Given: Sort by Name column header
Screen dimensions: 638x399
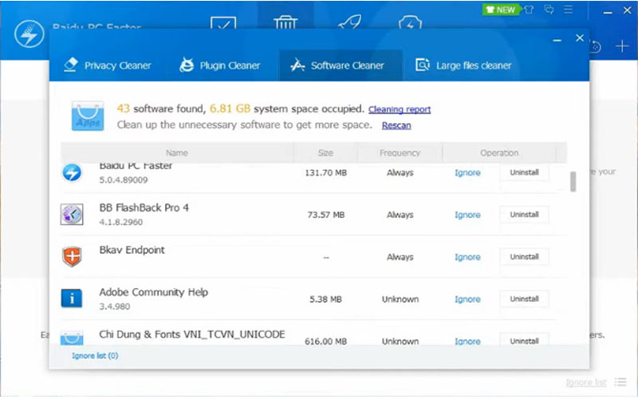Looking at the screenshot, I should 176,153.
